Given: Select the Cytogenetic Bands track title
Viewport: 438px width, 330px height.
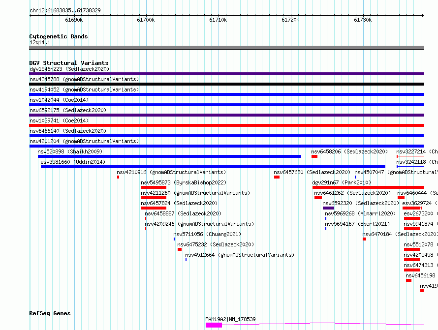Looking at the screenshot, I should (59, 36).
